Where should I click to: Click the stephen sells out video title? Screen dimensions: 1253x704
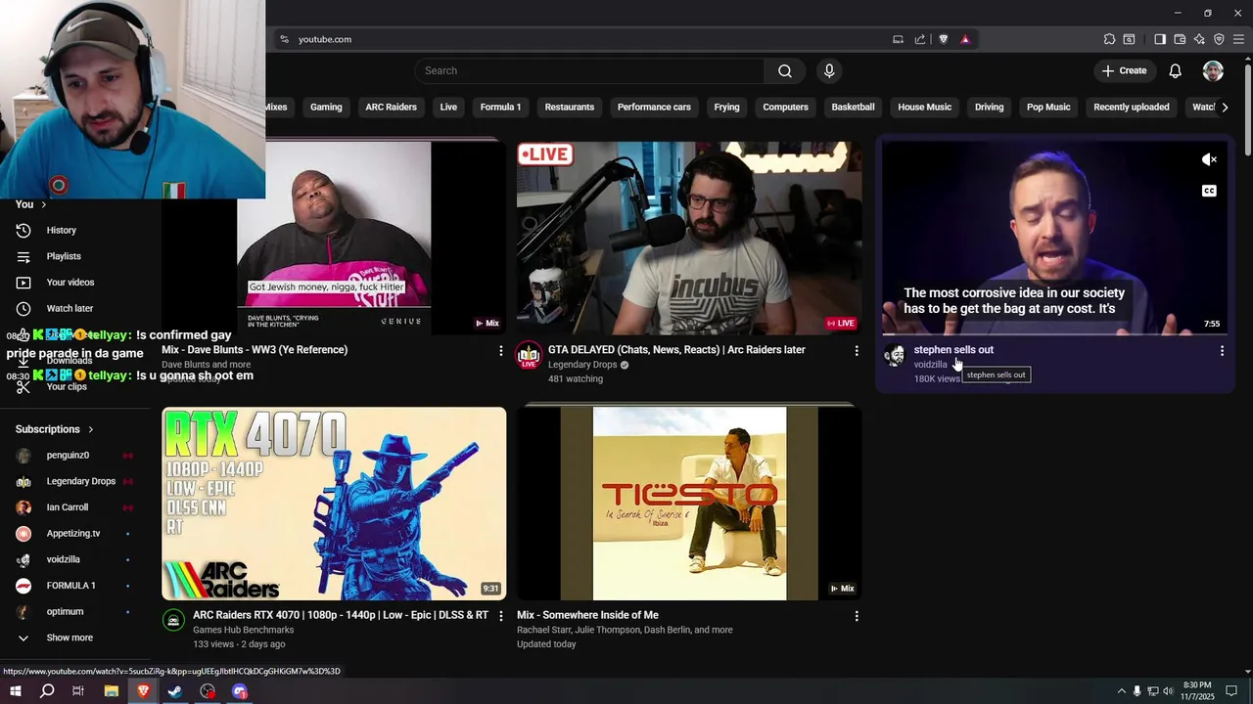(953, 350)
